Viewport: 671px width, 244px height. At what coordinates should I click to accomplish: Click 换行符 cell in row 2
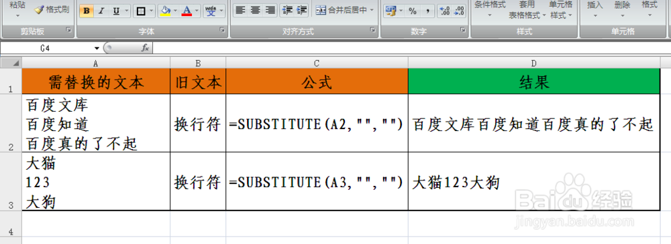(198, 123)
